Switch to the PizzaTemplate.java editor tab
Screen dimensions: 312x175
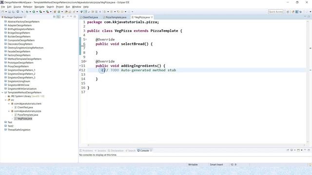point(115,17)
